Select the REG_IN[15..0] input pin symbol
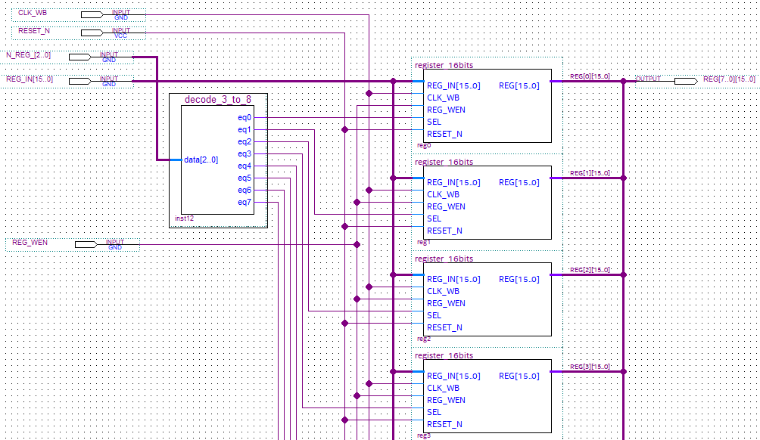The height and width of the screenshot is (440, 760). pyautogui.click(x=80, y=82)
